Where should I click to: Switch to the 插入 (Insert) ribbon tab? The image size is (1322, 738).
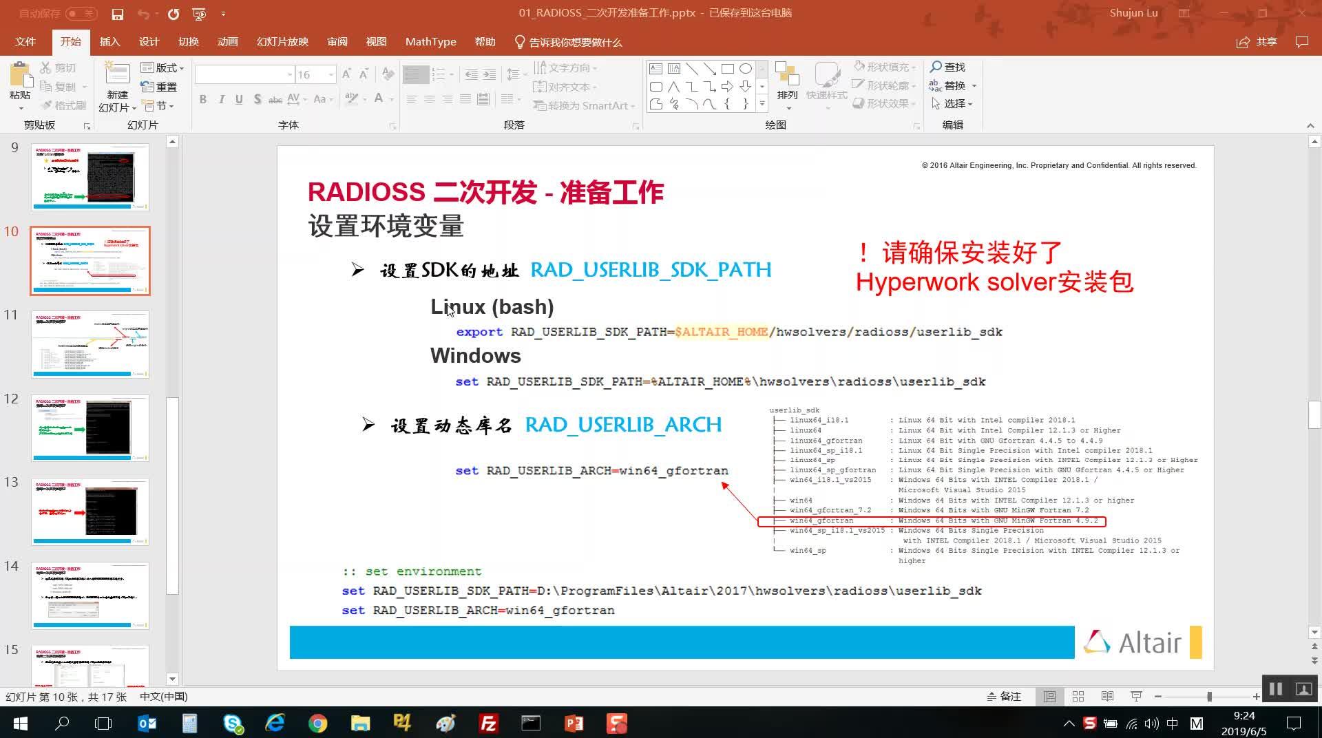point(109,42)
